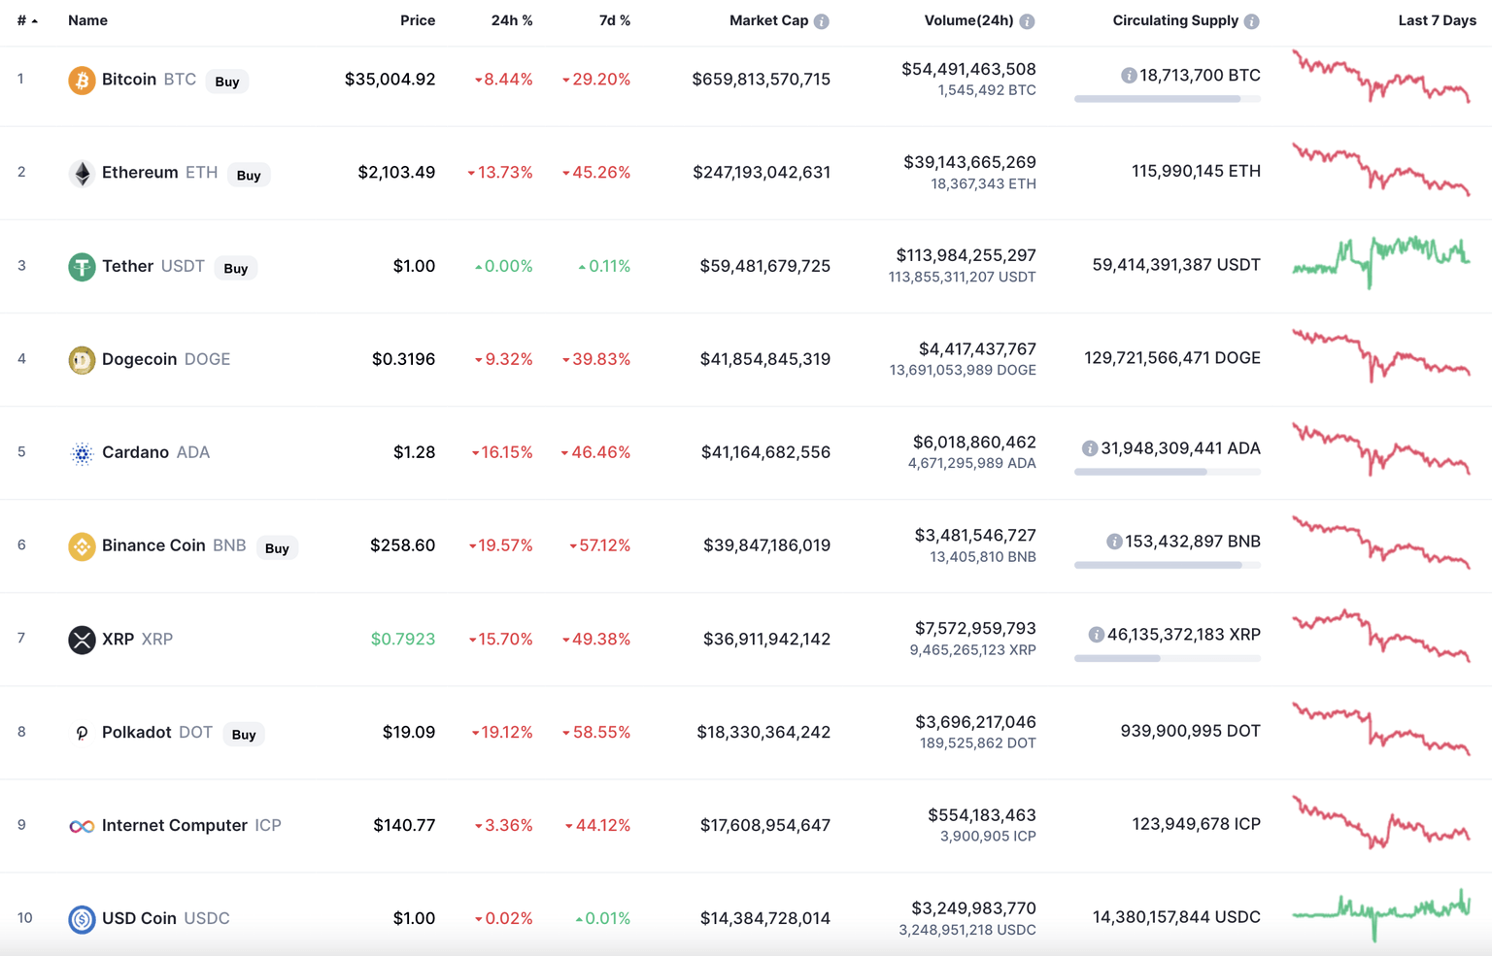
Task: Click the Bitcoin coin logo icon
Action: (82, 80)
